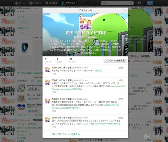Open the gear settings dropdown
168x142 pixels.
tap(140, 3)
